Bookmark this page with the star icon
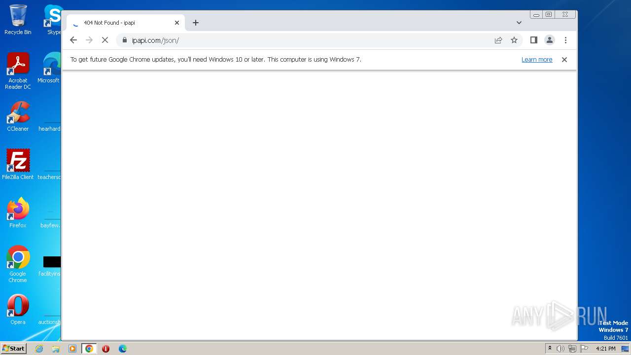This screenshot has width=631, height=355. [x=514, y=40]
